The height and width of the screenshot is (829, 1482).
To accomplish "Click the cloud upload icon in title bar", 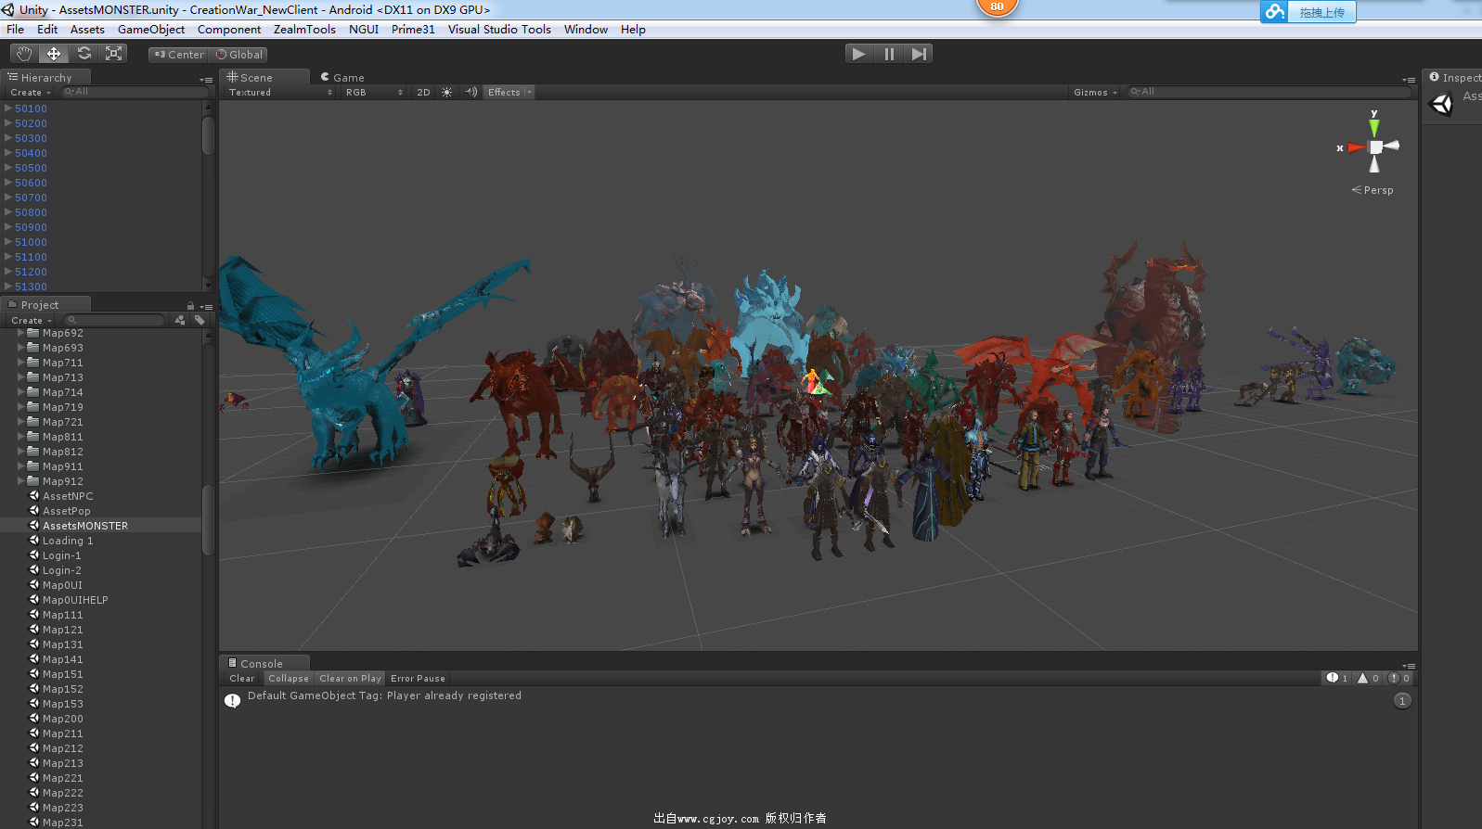I will pyautogui.click(x=1275, y=11).
